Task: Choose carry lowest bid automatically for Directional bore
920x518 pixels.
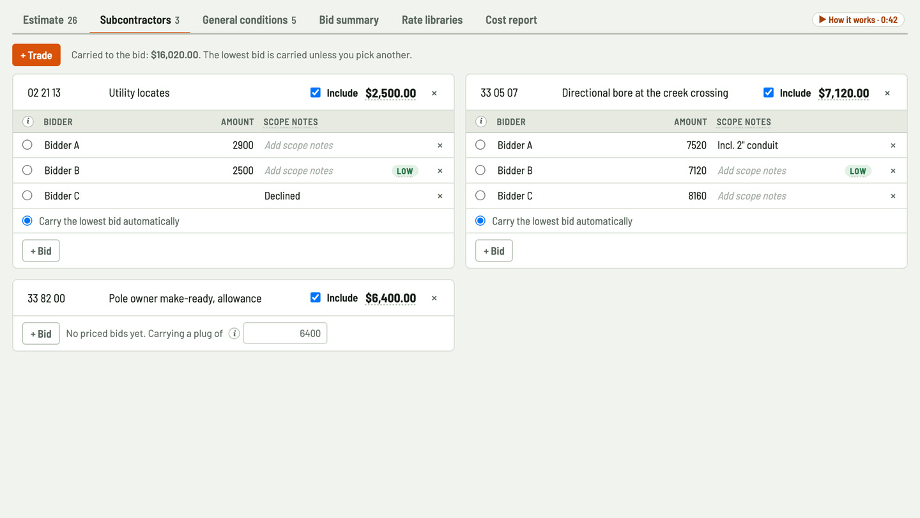Action: 480,221
